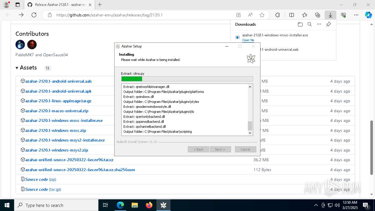
Task: Toggle Edge split screen view
Action: [292, 15]
